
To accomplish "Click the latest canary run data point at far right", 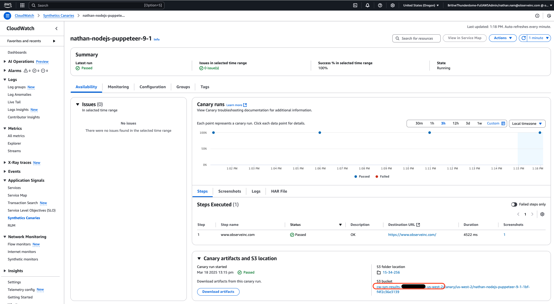I will (x=540, y=133).
